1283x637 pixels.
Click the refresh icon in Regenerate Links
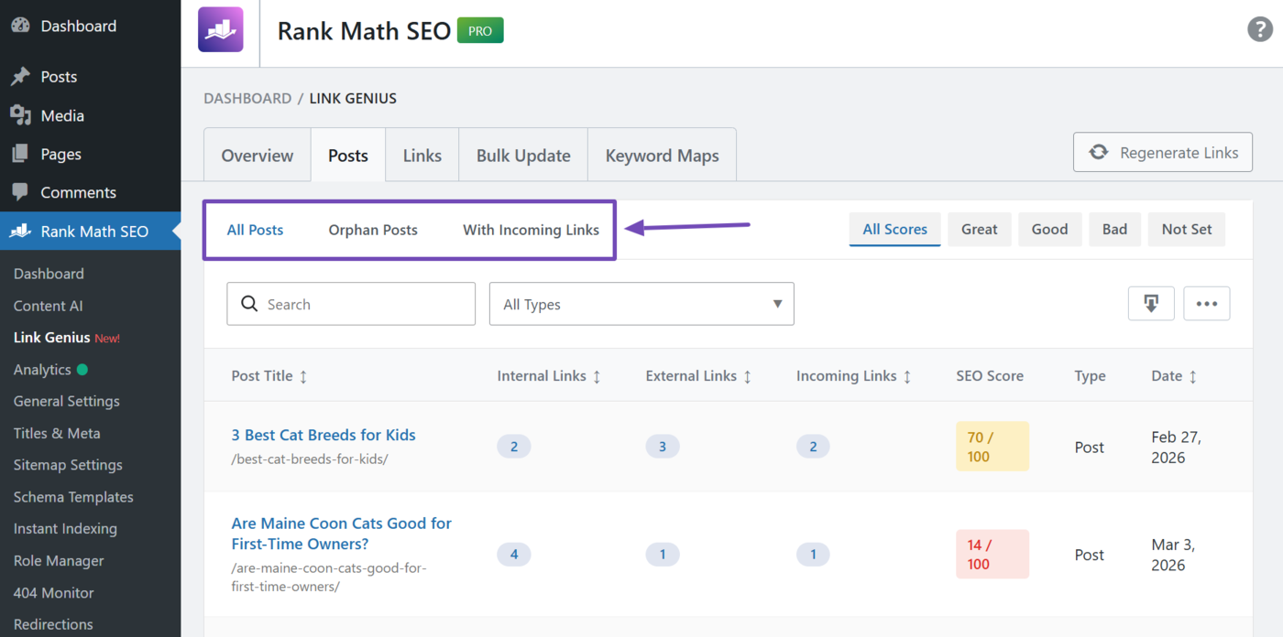[1098, 153]
